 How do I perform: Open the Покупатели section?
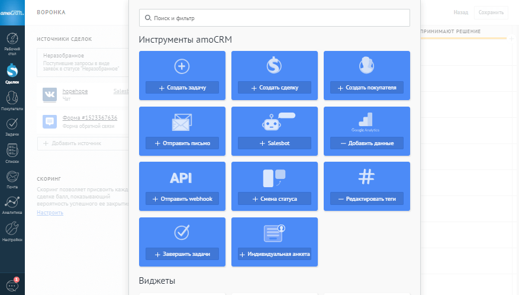point(12,101)
